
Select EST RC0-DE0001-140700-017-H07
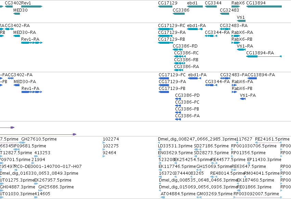(x=48, y=167)
